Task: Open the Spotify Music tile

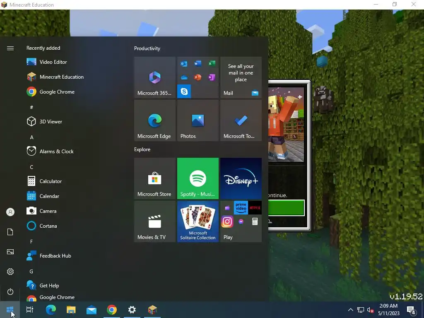Action: 198,178
